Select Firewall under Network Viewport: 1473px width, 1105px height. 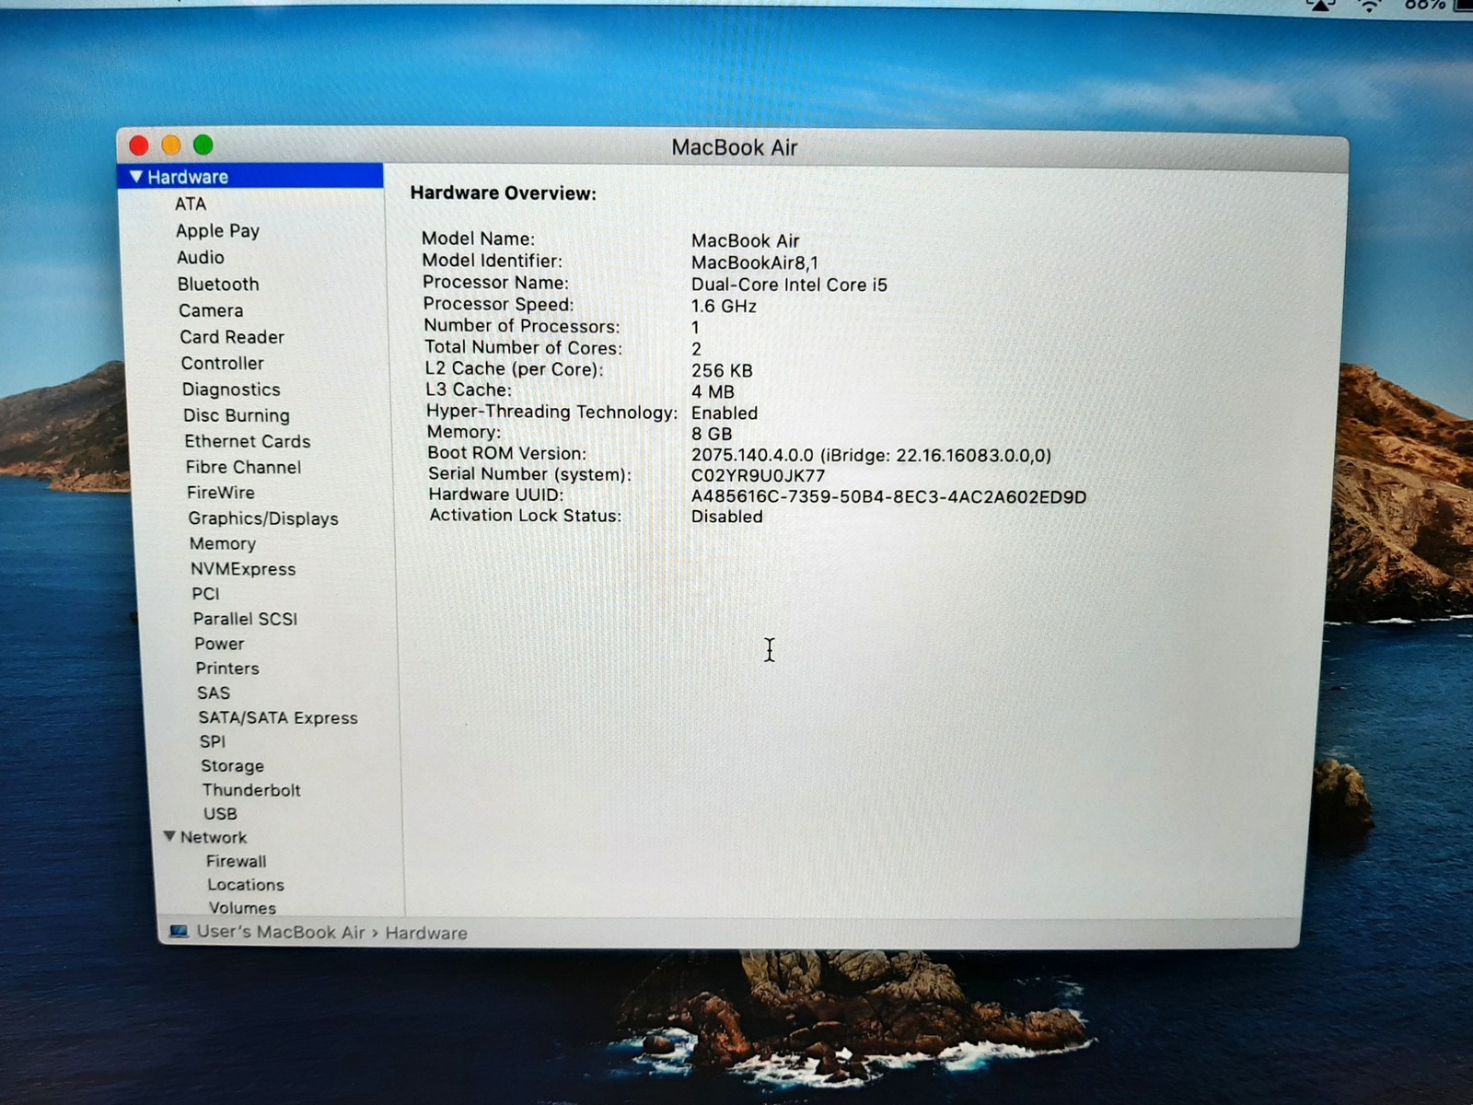[237, 861]
